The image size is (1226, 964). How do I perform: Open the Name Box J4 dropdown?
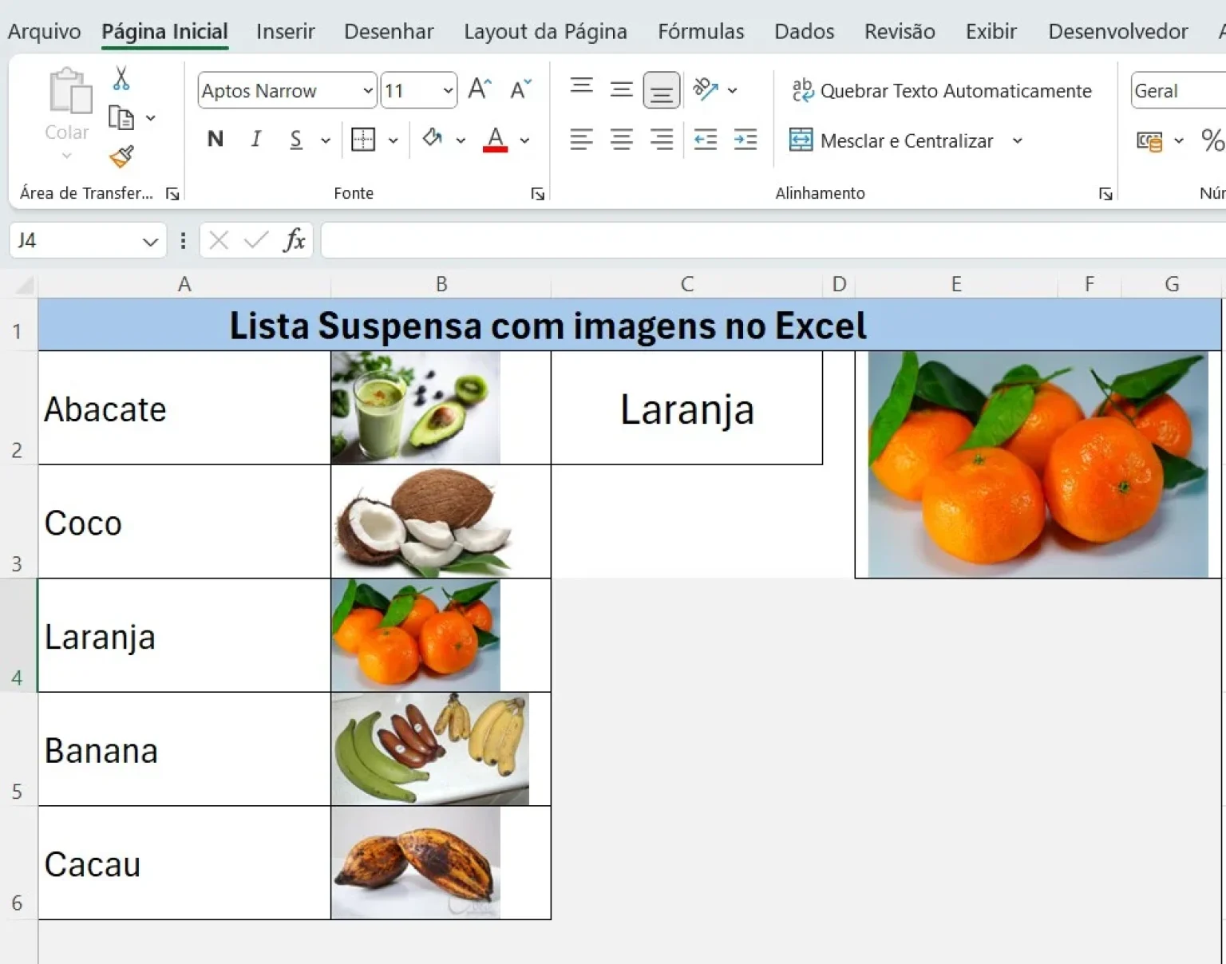[150, 241]
